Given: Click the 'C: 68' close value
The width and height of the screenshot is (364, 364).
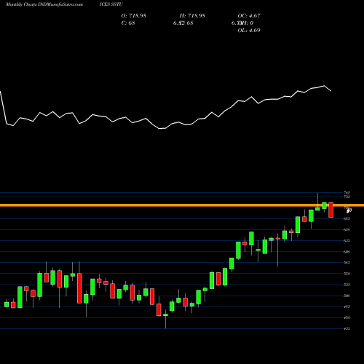Looking at the screenshot, I should coord(128,23).
